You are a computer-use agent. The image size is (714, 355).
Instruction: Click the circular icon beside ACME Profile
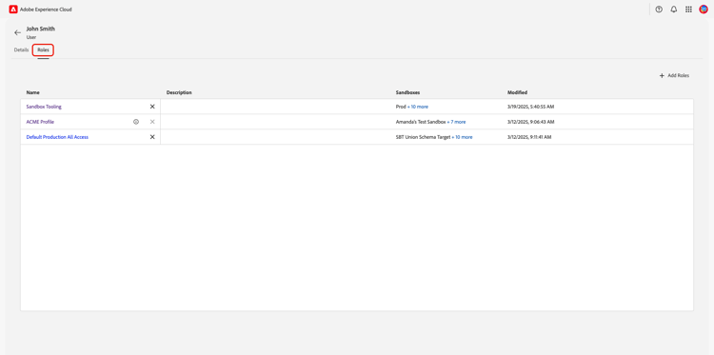tap(136, 122)
